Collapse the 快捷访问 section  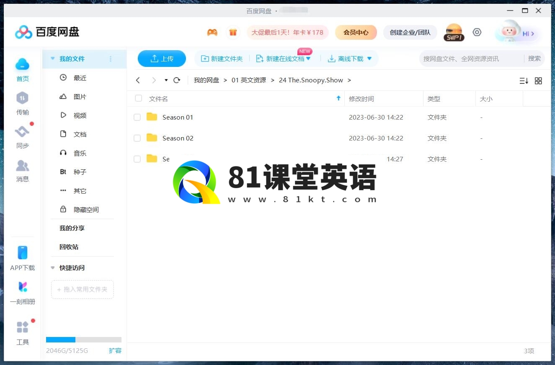tap(53, 268)
